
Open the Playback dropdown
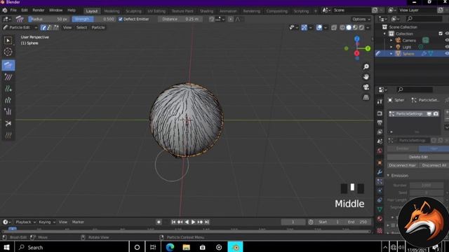click(x=25, y=222)
